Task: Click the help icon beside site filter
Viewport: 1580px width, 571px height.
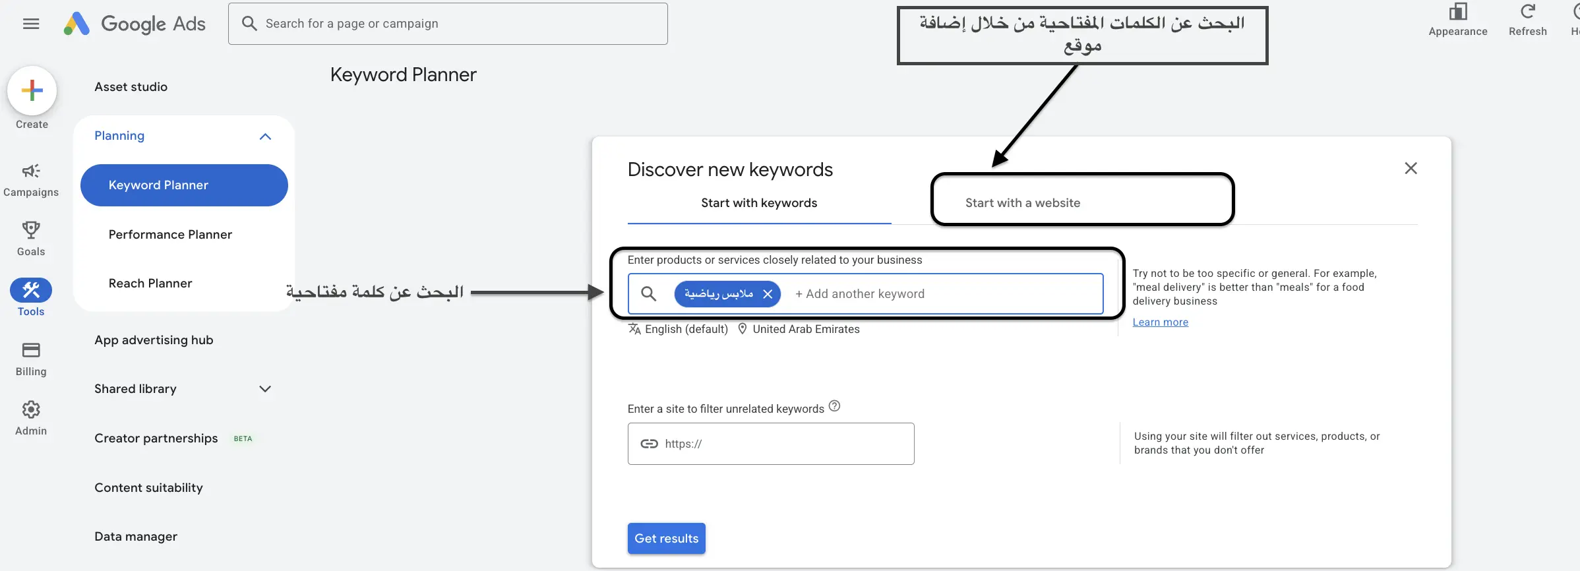Action: 834,406
